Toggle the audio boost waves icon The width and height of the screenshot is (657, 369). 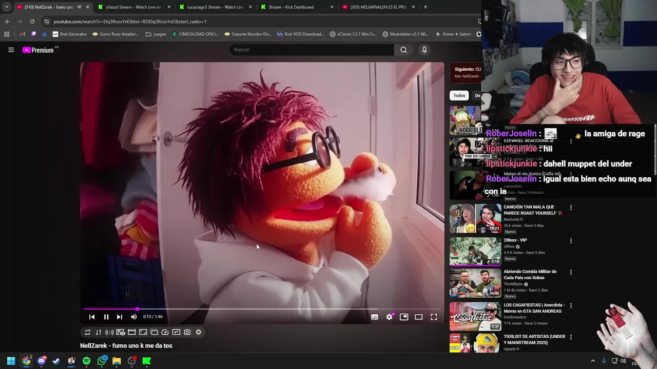[x=109, y=332]
